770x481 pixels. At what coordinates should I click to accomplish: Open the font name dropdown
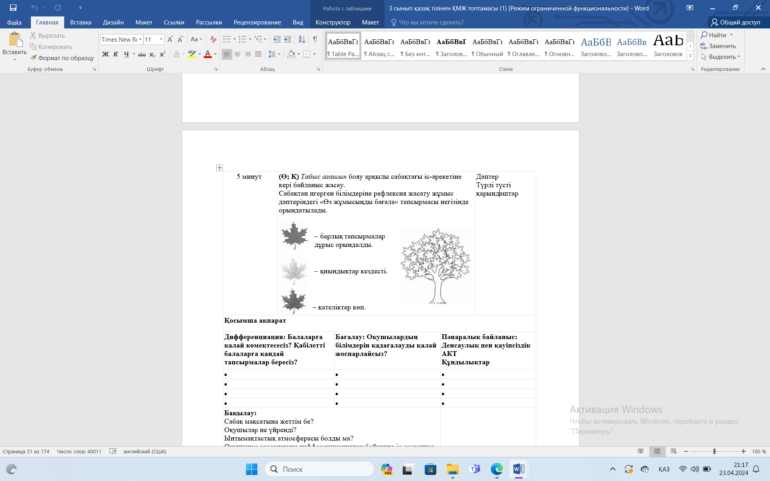pos(140,39)
